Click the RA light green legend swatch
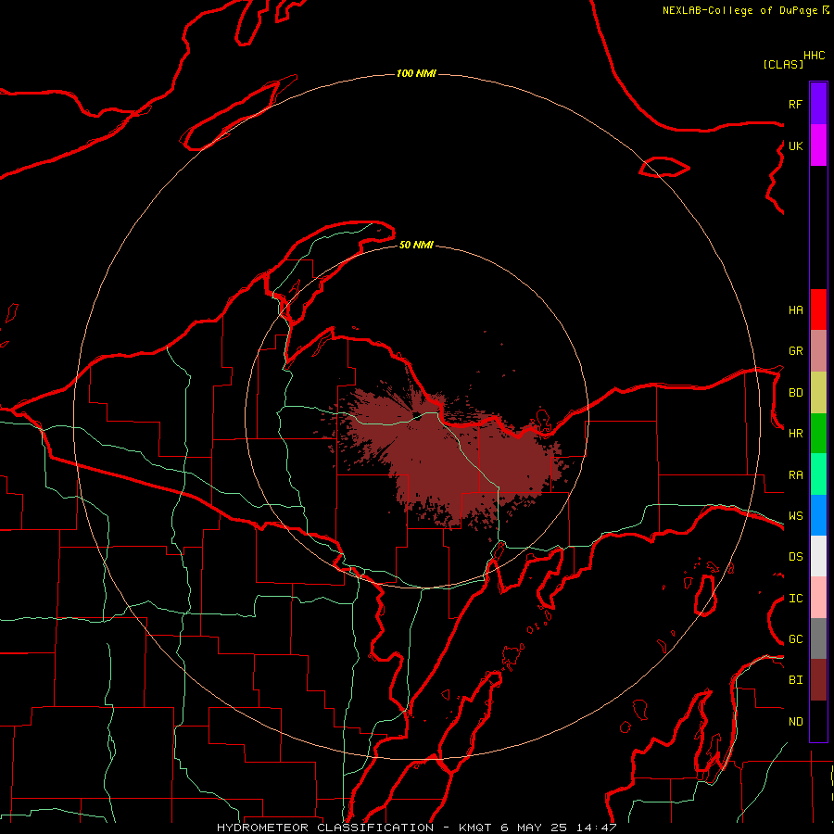The image size is (834, 834). pyautogui.click(x=818, y=474)
